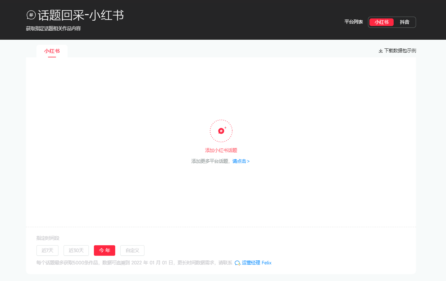The width and height of the screenshot is (446, 281).
Task: Click the 获取指定话题相关作品内容 subtitle
Action: coord(53,29)
